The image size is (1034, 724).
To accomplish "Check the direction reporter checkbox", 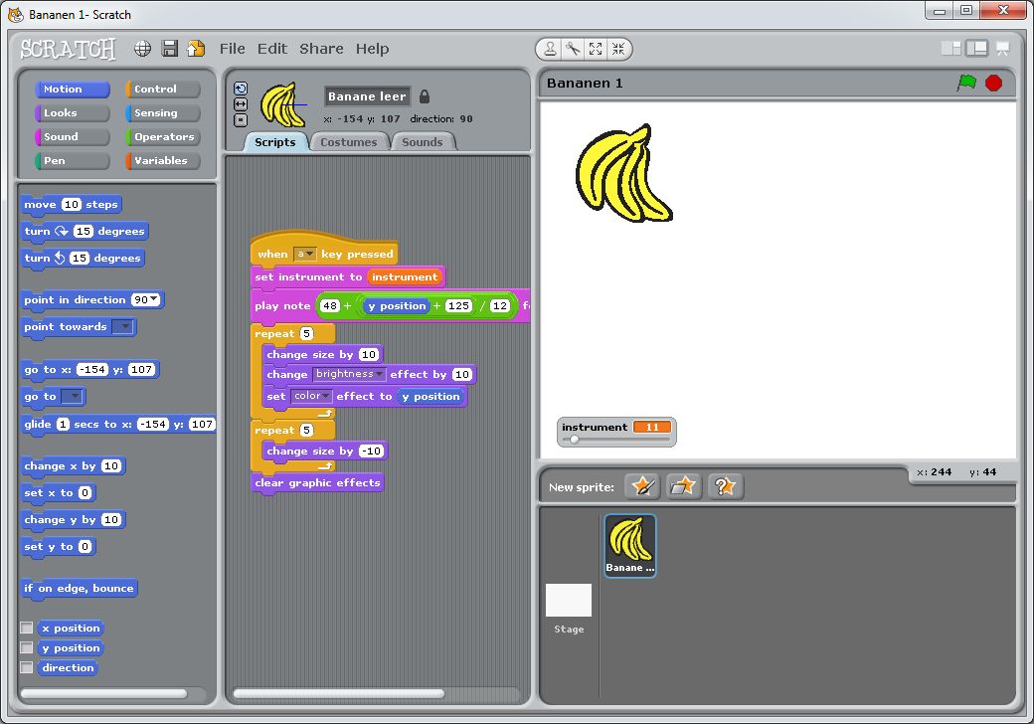I will [x=27, y=668].
